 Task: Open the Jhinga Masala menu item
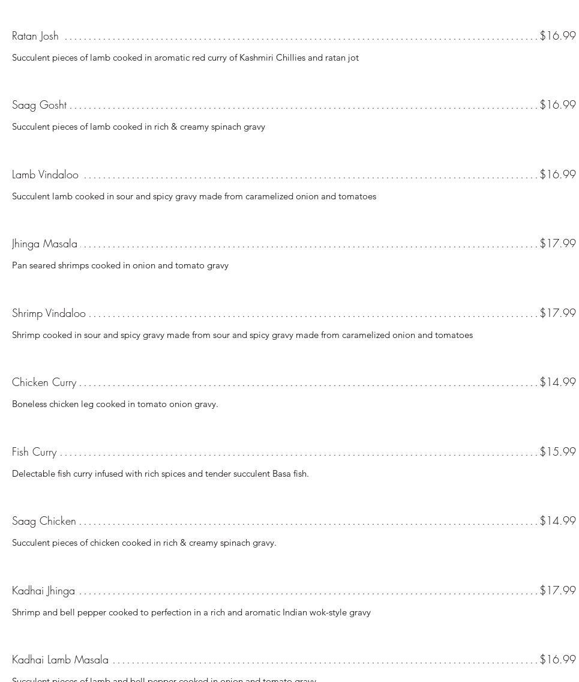(44, 244)
